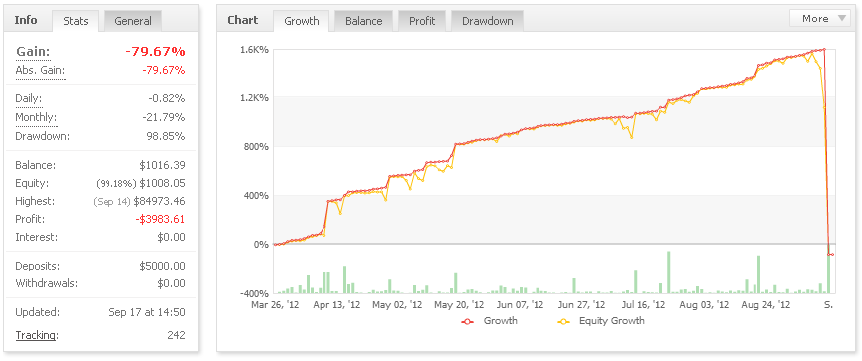Open the General tab
Viewport: 862px width, 361px height.
click(133, 21)
